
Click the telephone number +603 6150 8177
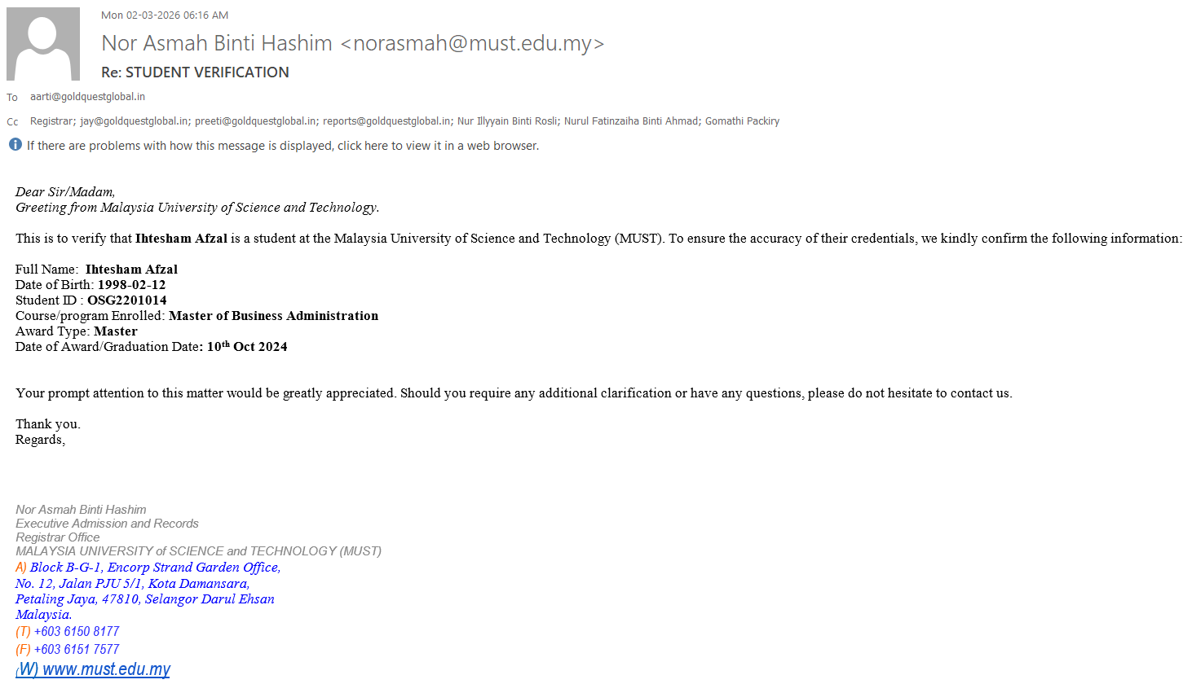[77, 632]
